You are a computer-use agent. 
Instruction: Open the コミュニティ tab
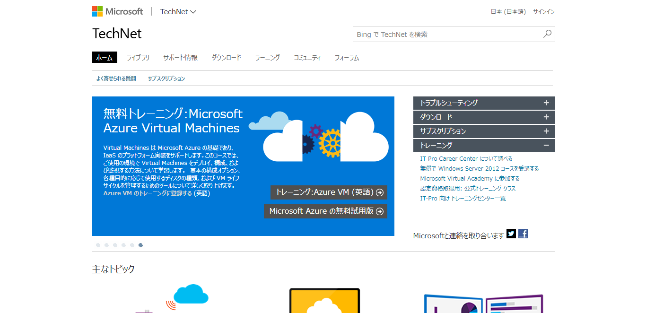point(307,58)
